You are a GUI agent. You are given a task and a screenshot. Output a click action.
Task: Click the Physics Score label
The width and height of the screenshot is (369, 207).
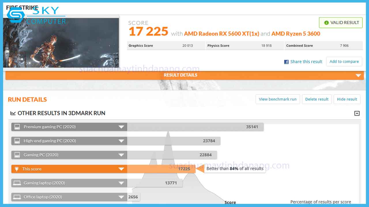click(x=218, y=45)
